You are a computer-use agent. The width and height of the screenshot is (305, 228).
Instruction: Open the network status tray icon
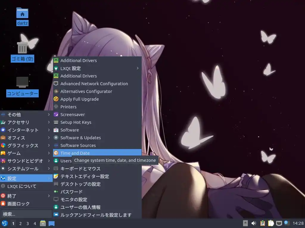[x=279, y=223]
